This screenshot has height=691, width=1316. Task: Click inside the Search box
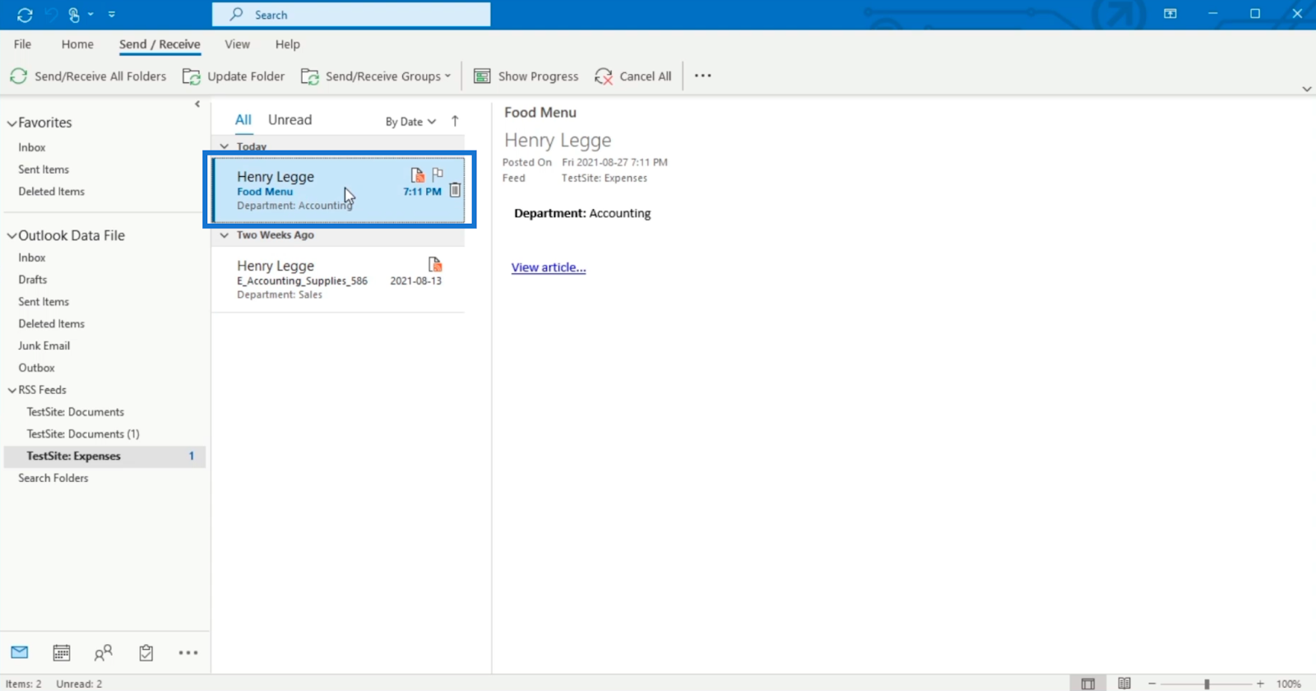351,15
